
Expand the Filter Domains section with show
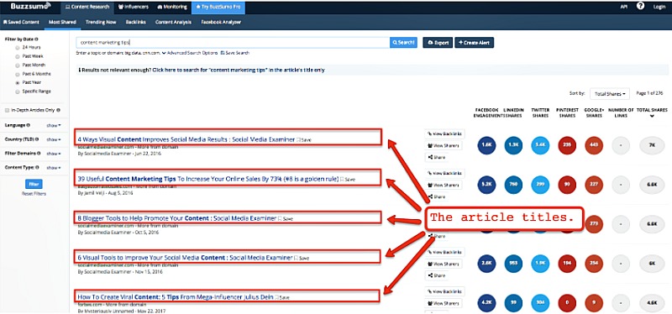pos(54,154)
